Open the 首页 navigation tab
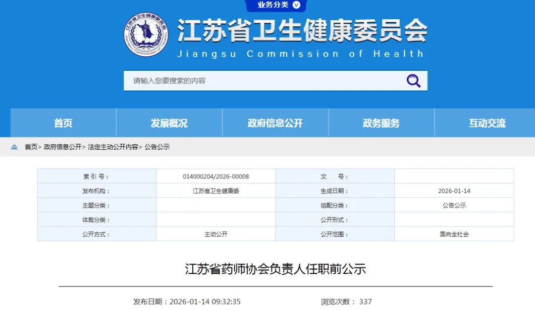The image size is (535, 311). (x=63, y=123)
